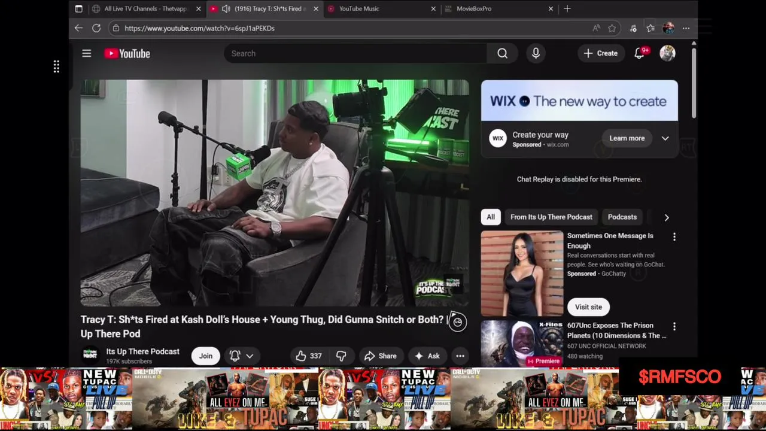Go to the YouTube home logo

point(127,53)
